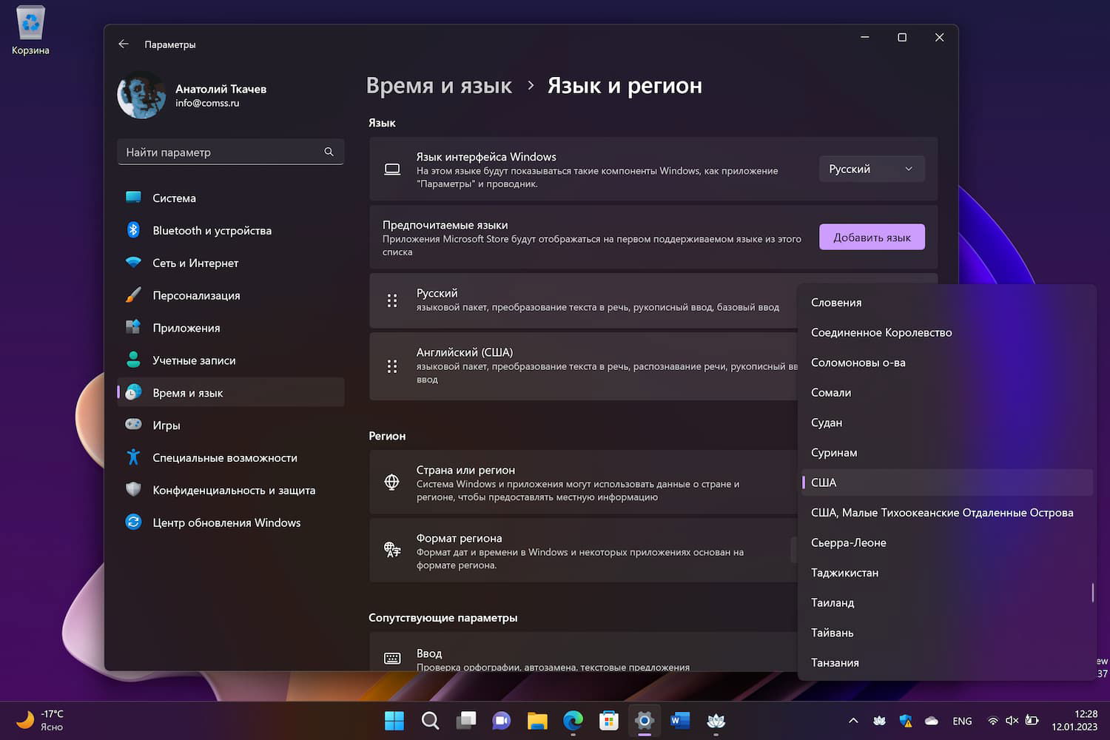This screenshot has width=1110, height=740.
Task: Select Танзания from the country list
Action: (947, 662)
